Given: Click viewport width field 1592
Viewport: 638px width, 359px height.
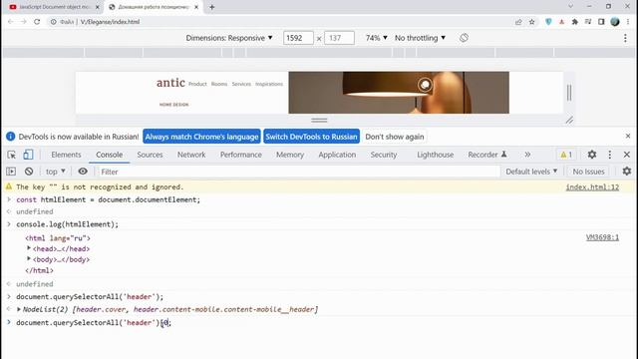Looking at the screenshot, I should 298,38.
